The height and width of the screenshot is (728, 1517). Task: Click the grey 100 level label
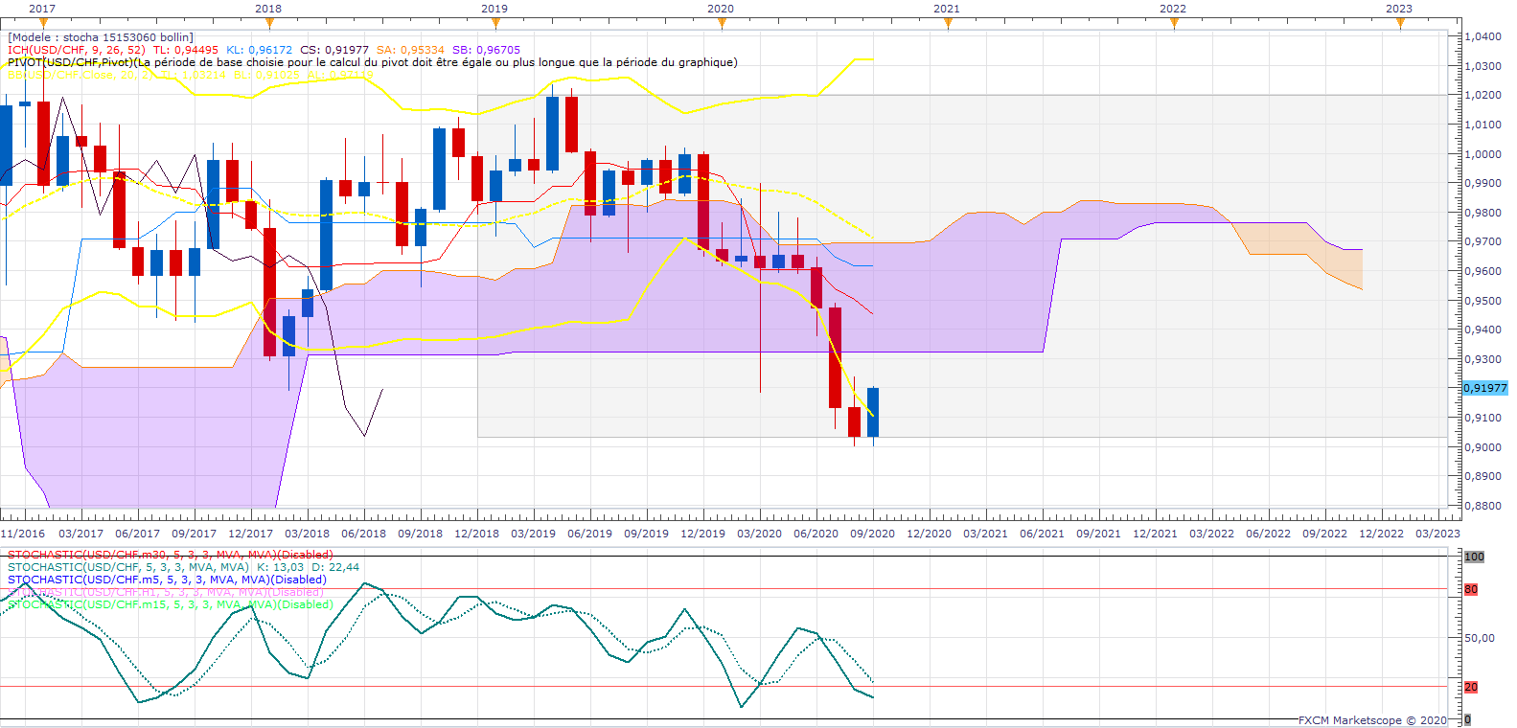1474,557
